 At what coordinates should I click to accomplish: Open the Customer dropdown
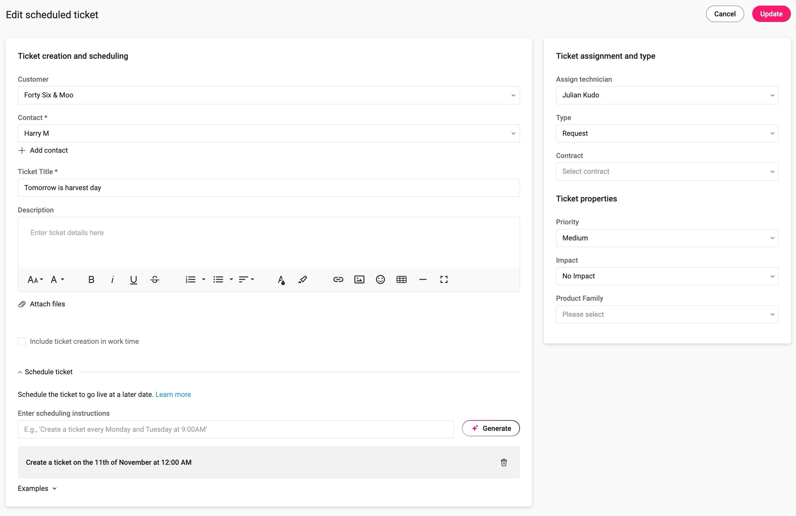[x=268, y=95]
